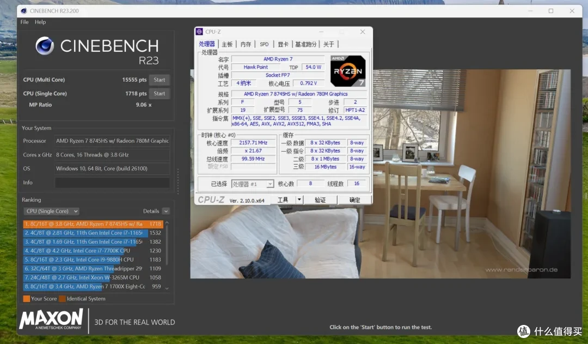Screen dimensions: 588x344
Task: Click the core voltage value 0.792 V
Action: click(309, 83)
